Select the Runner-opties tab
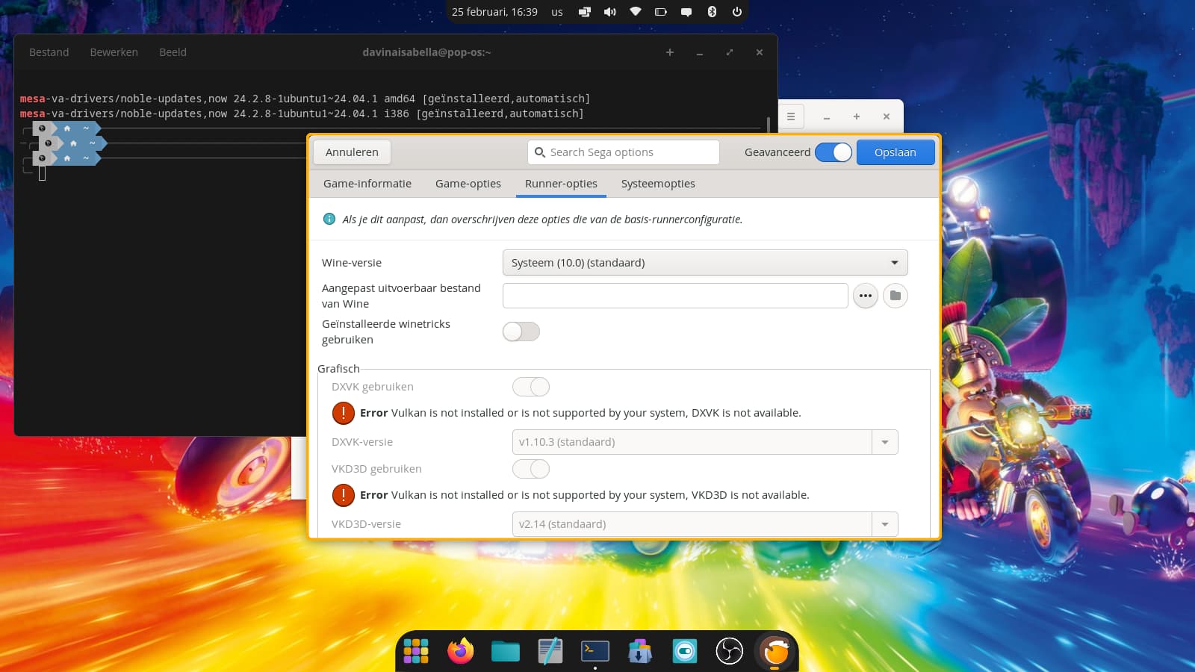The height and width of the screenshot is (672, 1195). pos(561,184)
